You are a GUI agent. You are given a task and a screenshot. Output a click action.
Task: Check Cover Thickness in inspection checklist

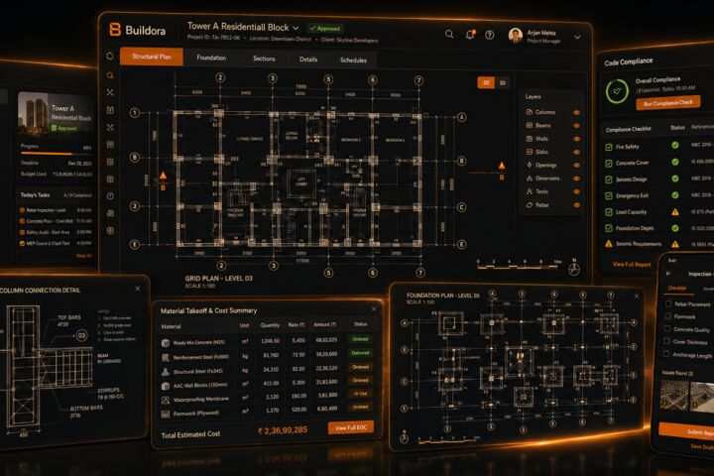pyautogui.click(x=667, y=341)
